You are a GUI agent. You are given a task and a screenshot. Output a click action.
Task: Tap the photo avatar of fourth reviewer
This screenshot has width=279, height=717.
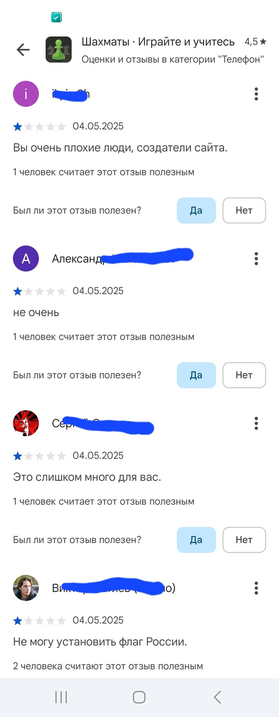26,588
